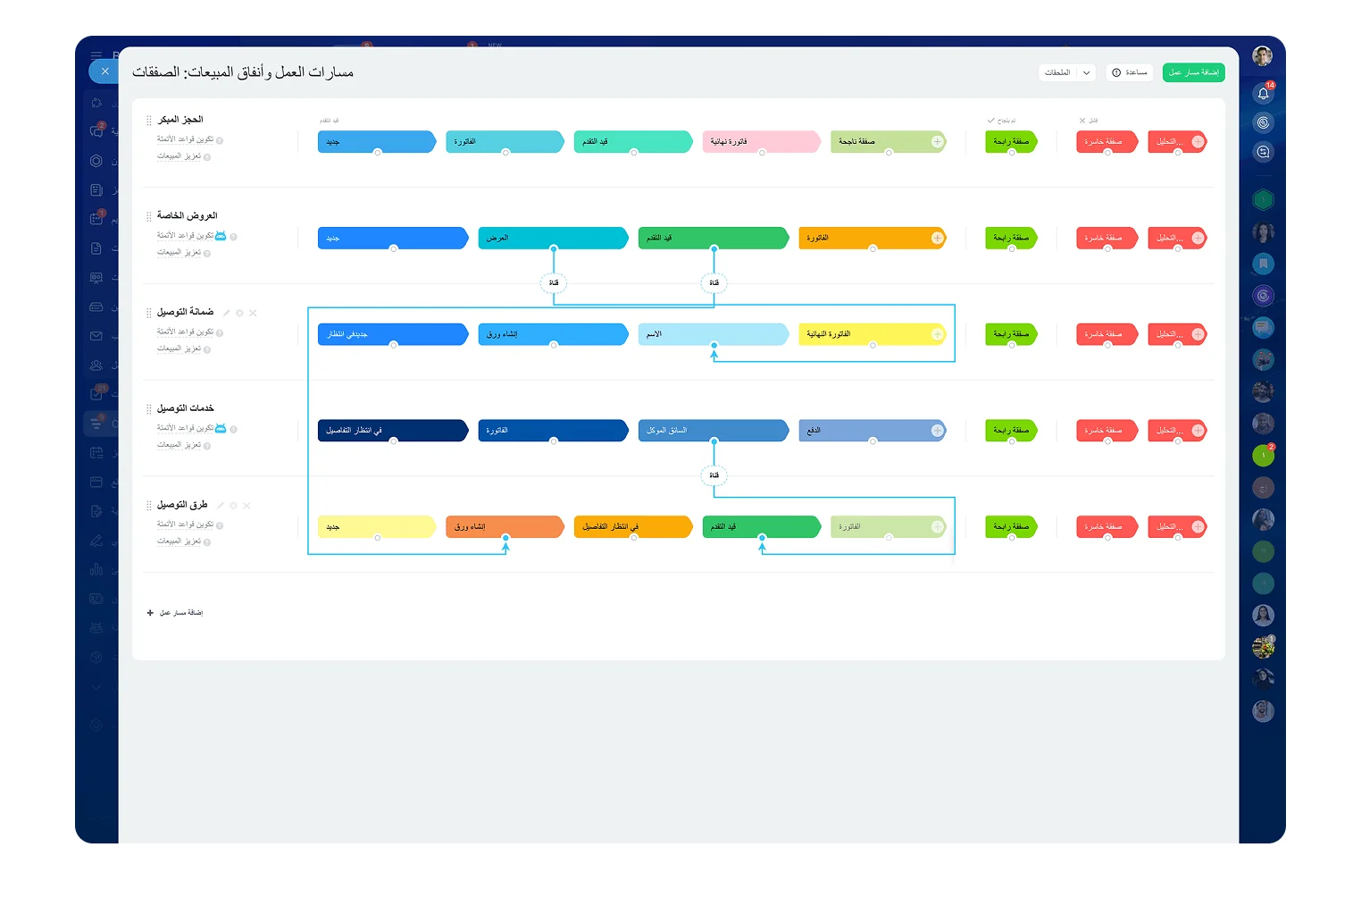Select the orange إنشاء ورق stage

click(505, 527)
